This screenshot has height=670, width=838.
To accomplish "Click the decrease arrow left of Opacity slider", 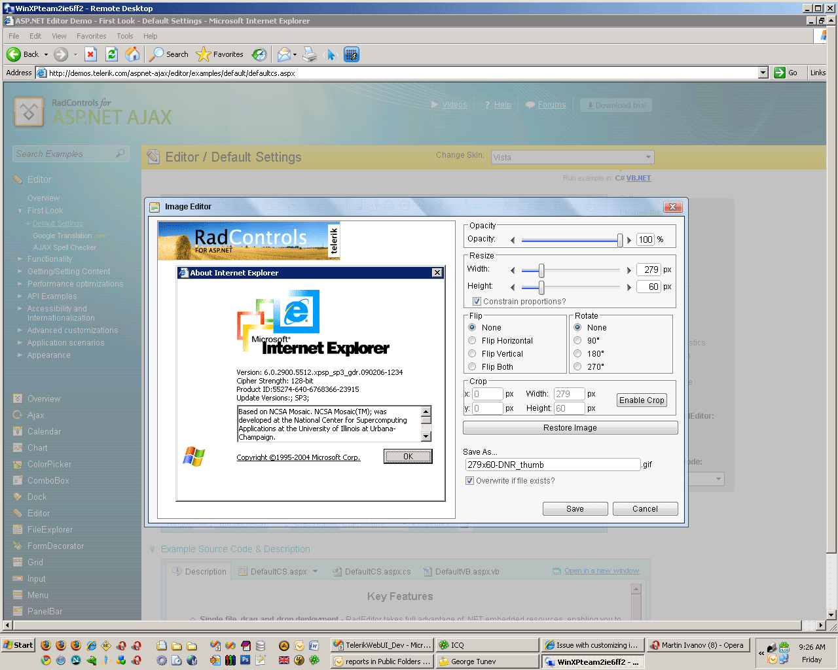I will (x=513, y=240).
